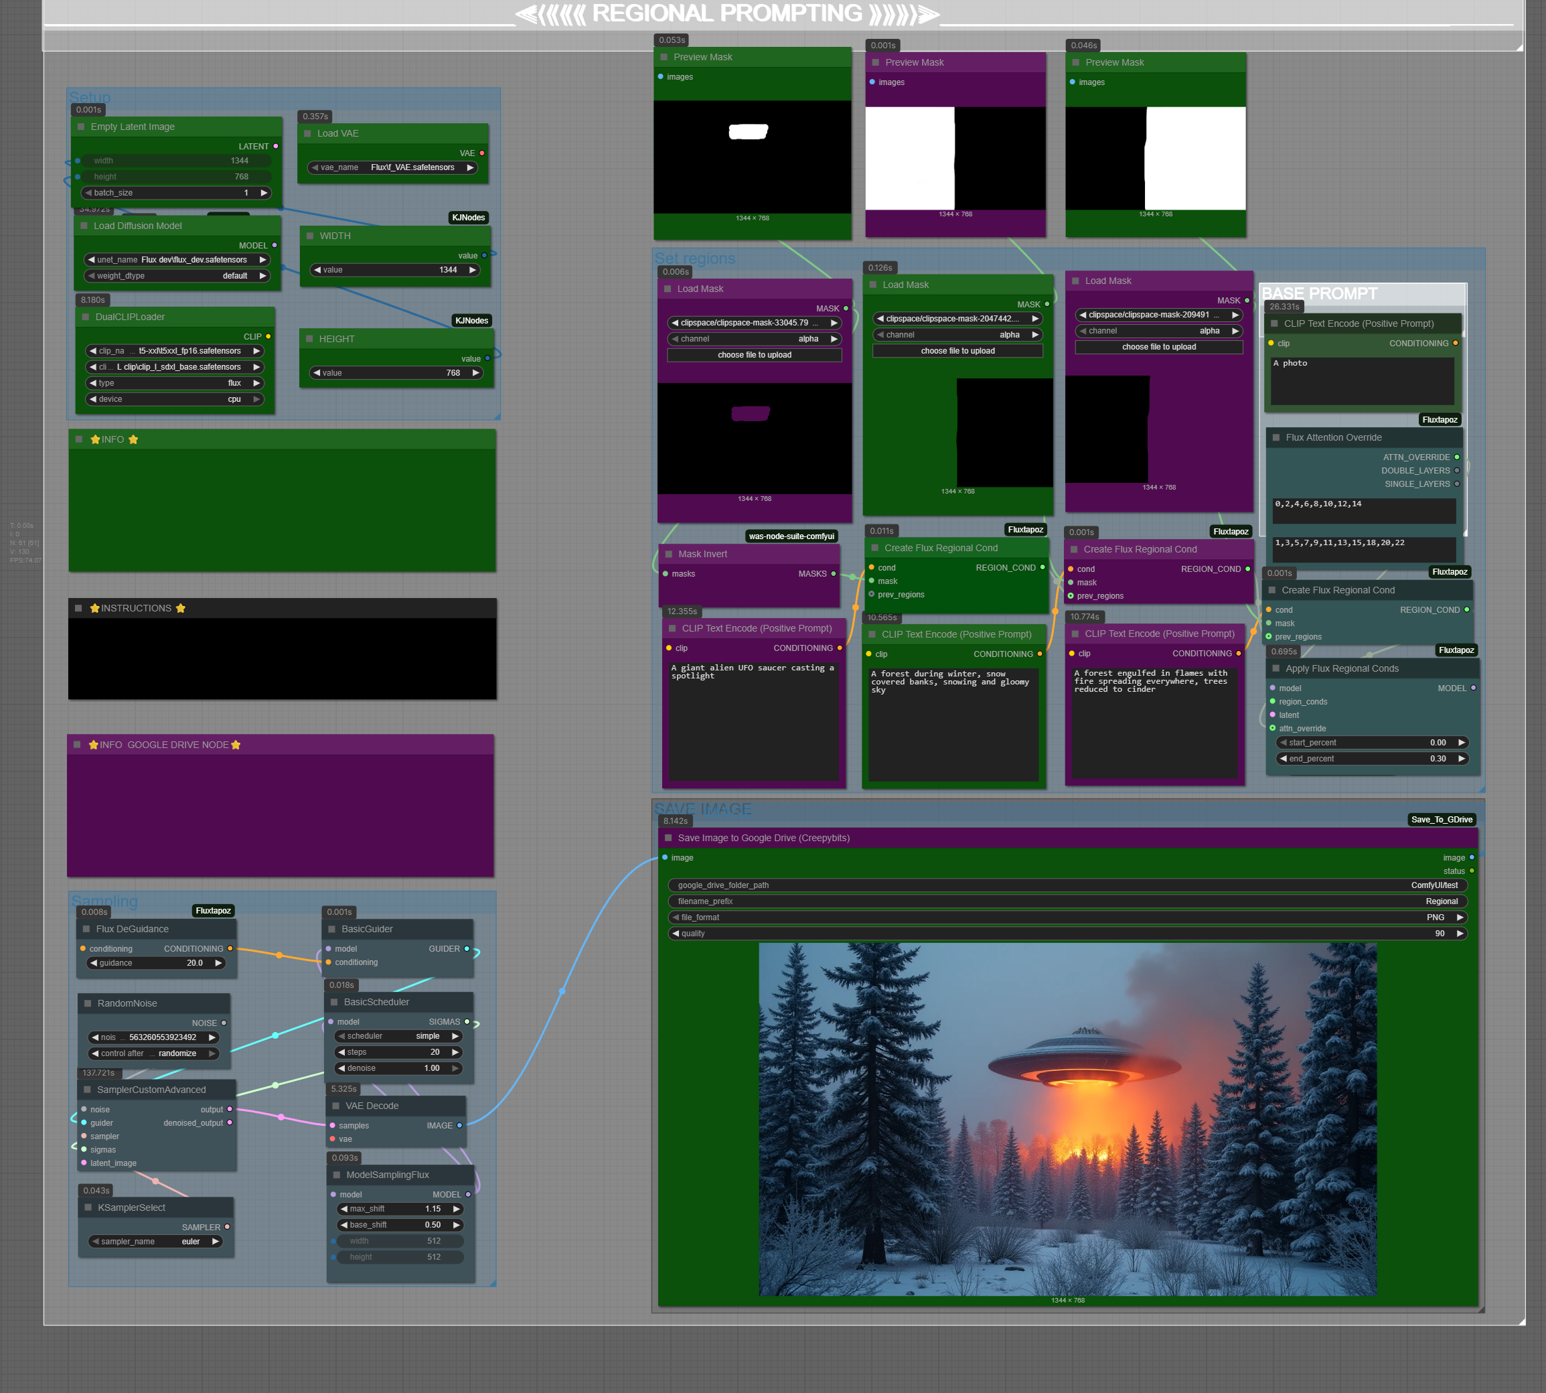Collapse the Empty Latent Image node
1546x1393 pixels.
tap(81, 127)
